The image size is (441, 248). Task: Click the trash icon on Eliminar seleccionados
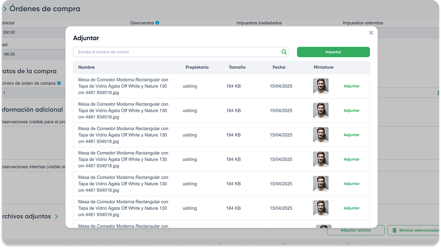(394, 230)
